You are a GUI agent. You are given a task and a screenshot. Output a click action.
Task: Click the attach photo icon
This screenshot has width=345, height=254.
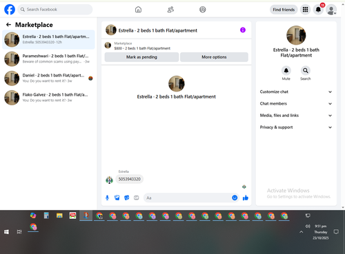coord(117,198)
